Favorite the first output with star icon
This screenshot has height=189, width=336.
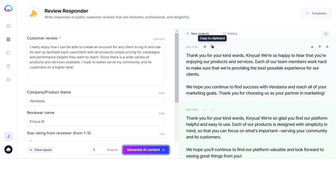(x=205, y=47)
